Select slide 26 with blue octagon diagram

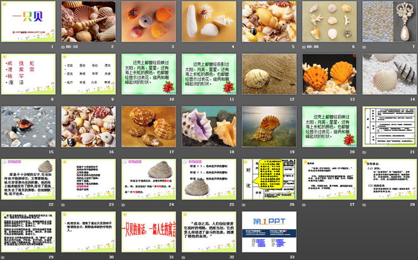pos(269,178)
